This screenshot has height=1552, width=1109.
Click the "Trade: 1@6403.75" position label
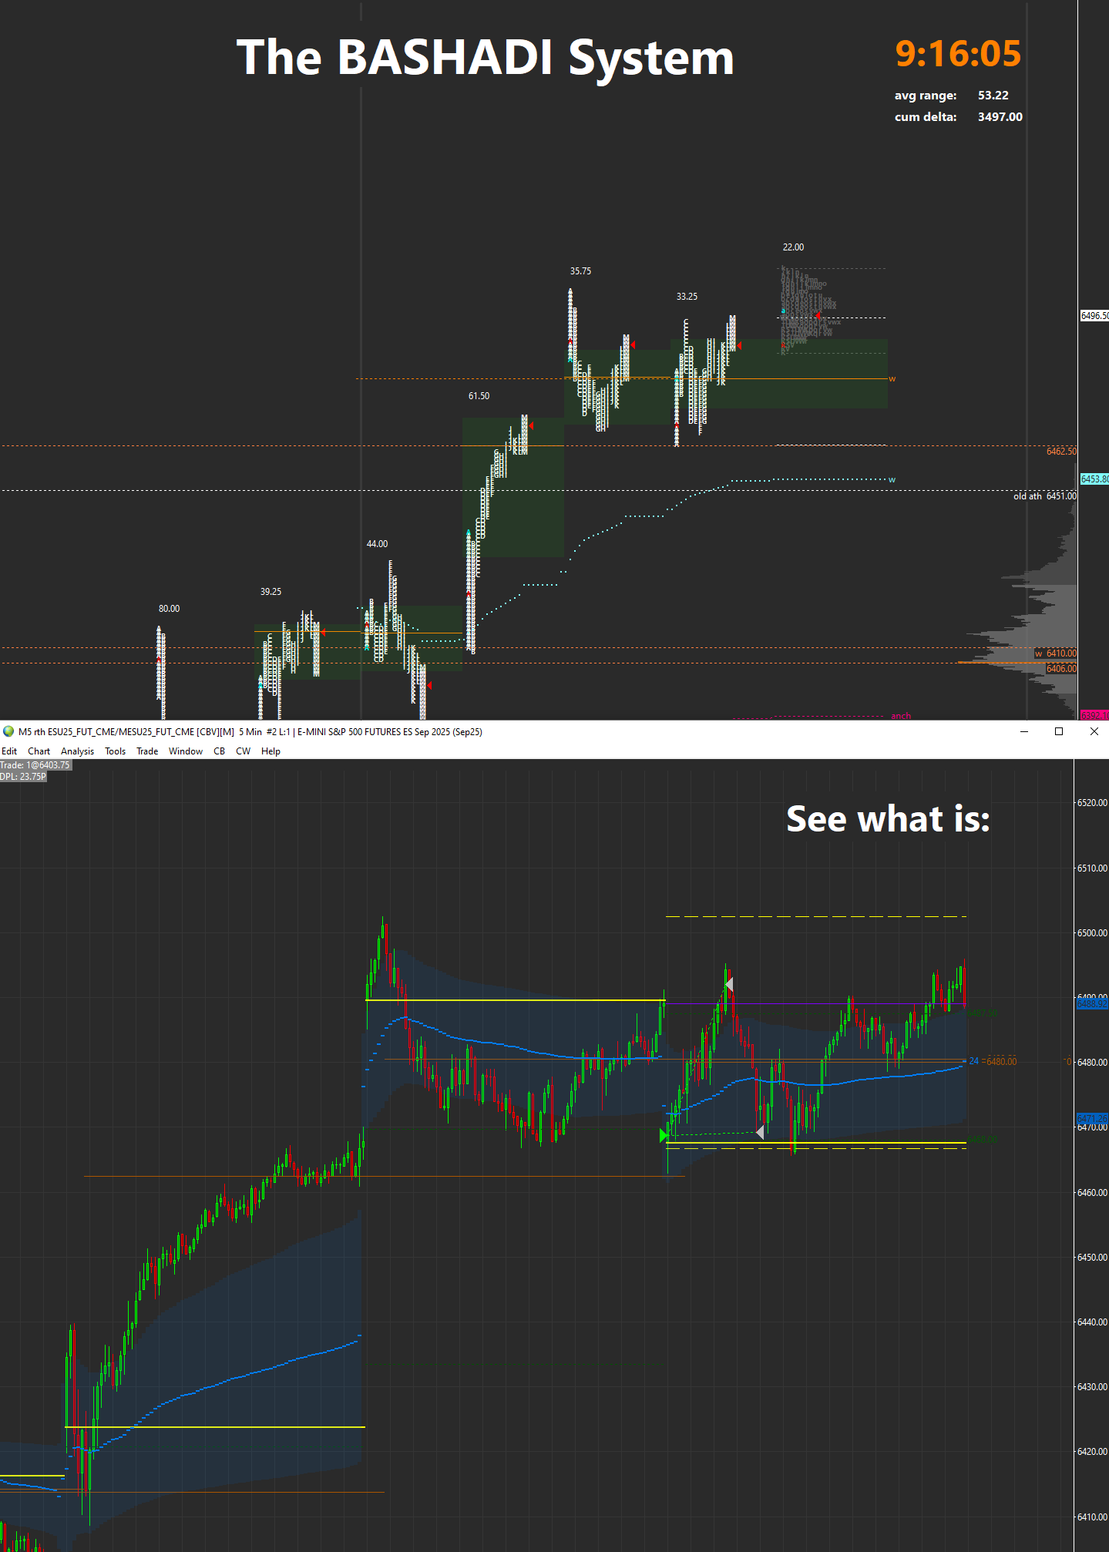point(35,765)
